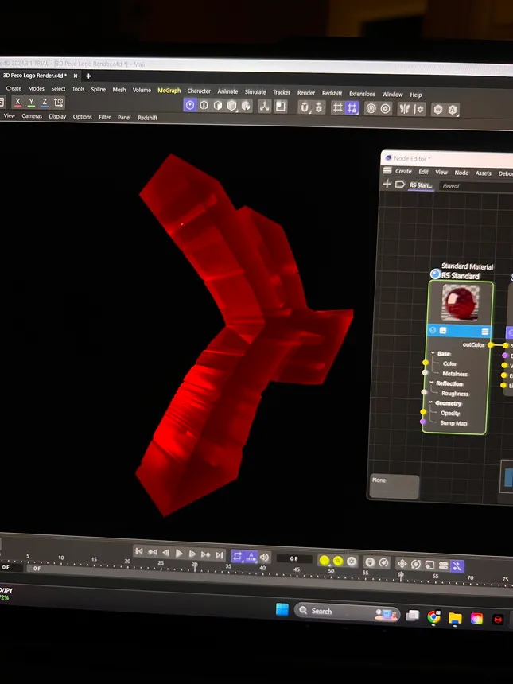Toggle the loop playback icon
The width and height of the screenshot is (513, 684).
click(x=237, y=556)
